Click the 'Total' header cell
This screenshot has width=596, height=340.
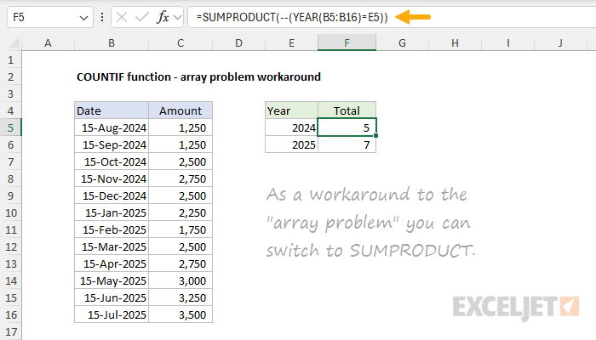click(347, 110)
